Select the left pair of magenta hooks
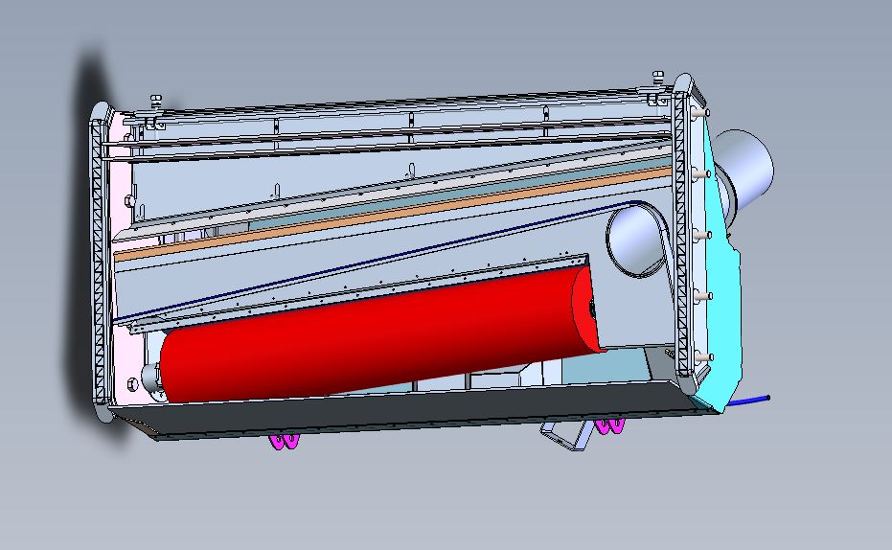 tap(284, 442)
